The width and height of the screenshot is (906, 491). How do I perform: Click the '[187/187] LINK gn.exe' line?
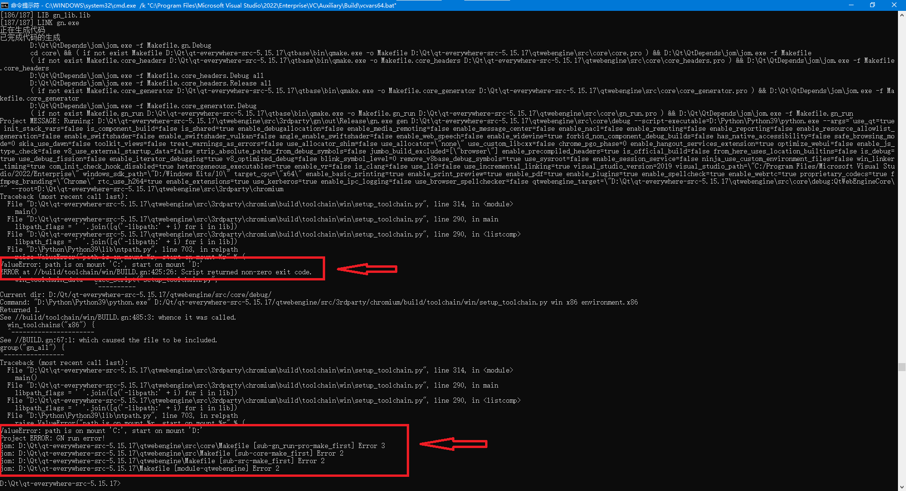(40, 23)
